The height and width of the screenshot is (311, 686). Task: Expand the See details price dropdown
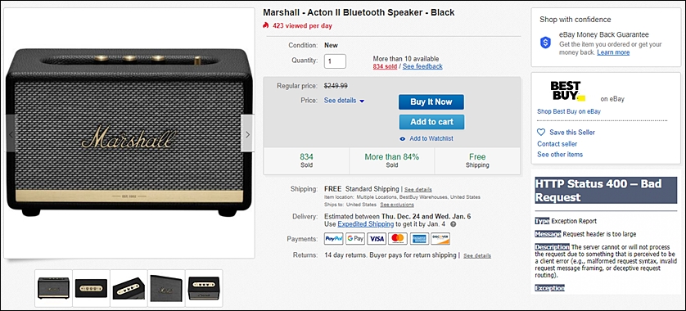[345, 101]
